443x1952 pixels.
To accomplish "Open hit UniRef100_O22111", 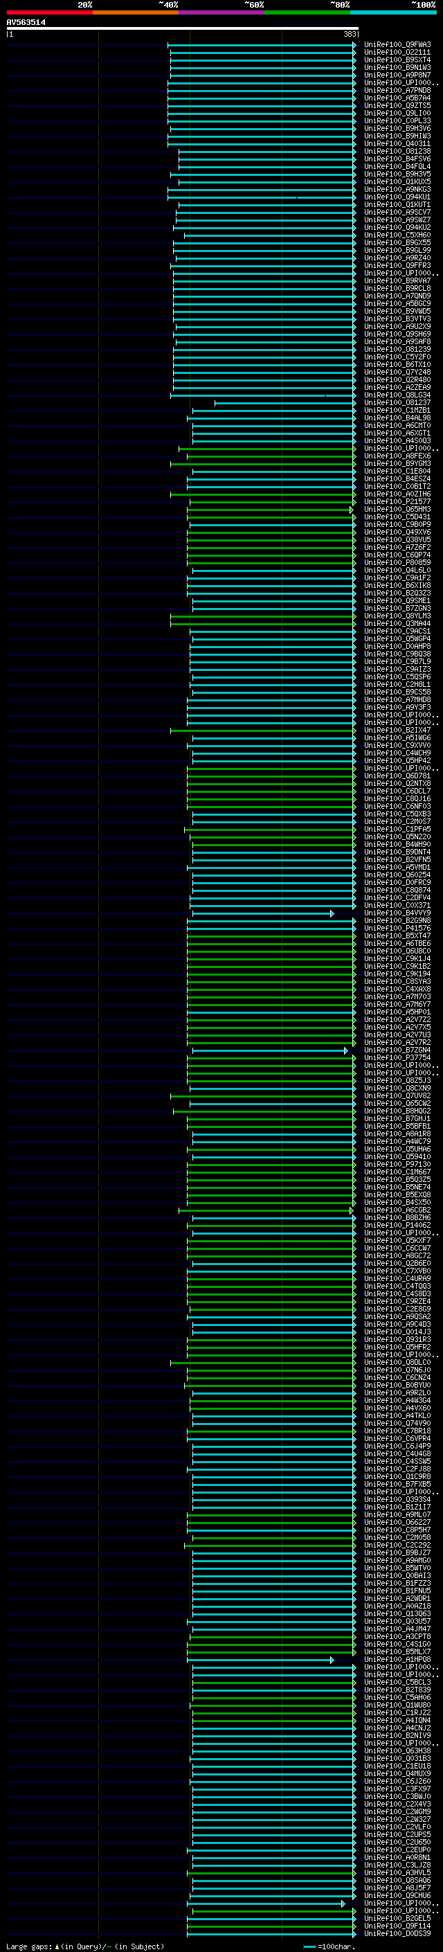I will (x=397, y=53).
